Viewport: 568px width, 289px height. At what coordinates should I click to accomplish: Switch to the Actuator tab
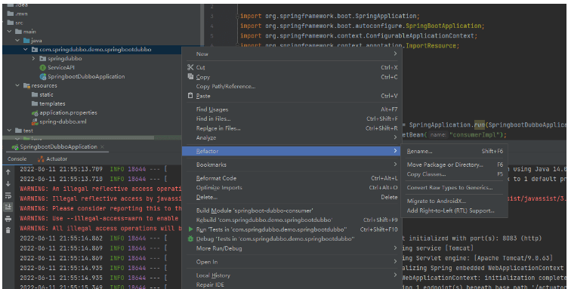pos(53,158)
